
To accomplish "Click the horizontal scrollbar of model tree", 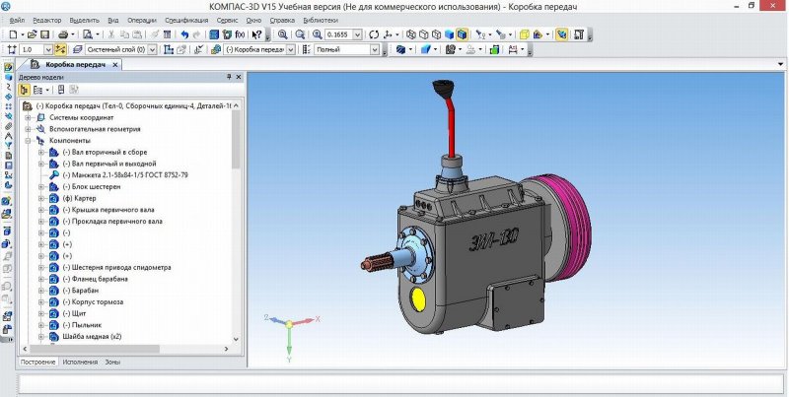I will click(95, 350).
